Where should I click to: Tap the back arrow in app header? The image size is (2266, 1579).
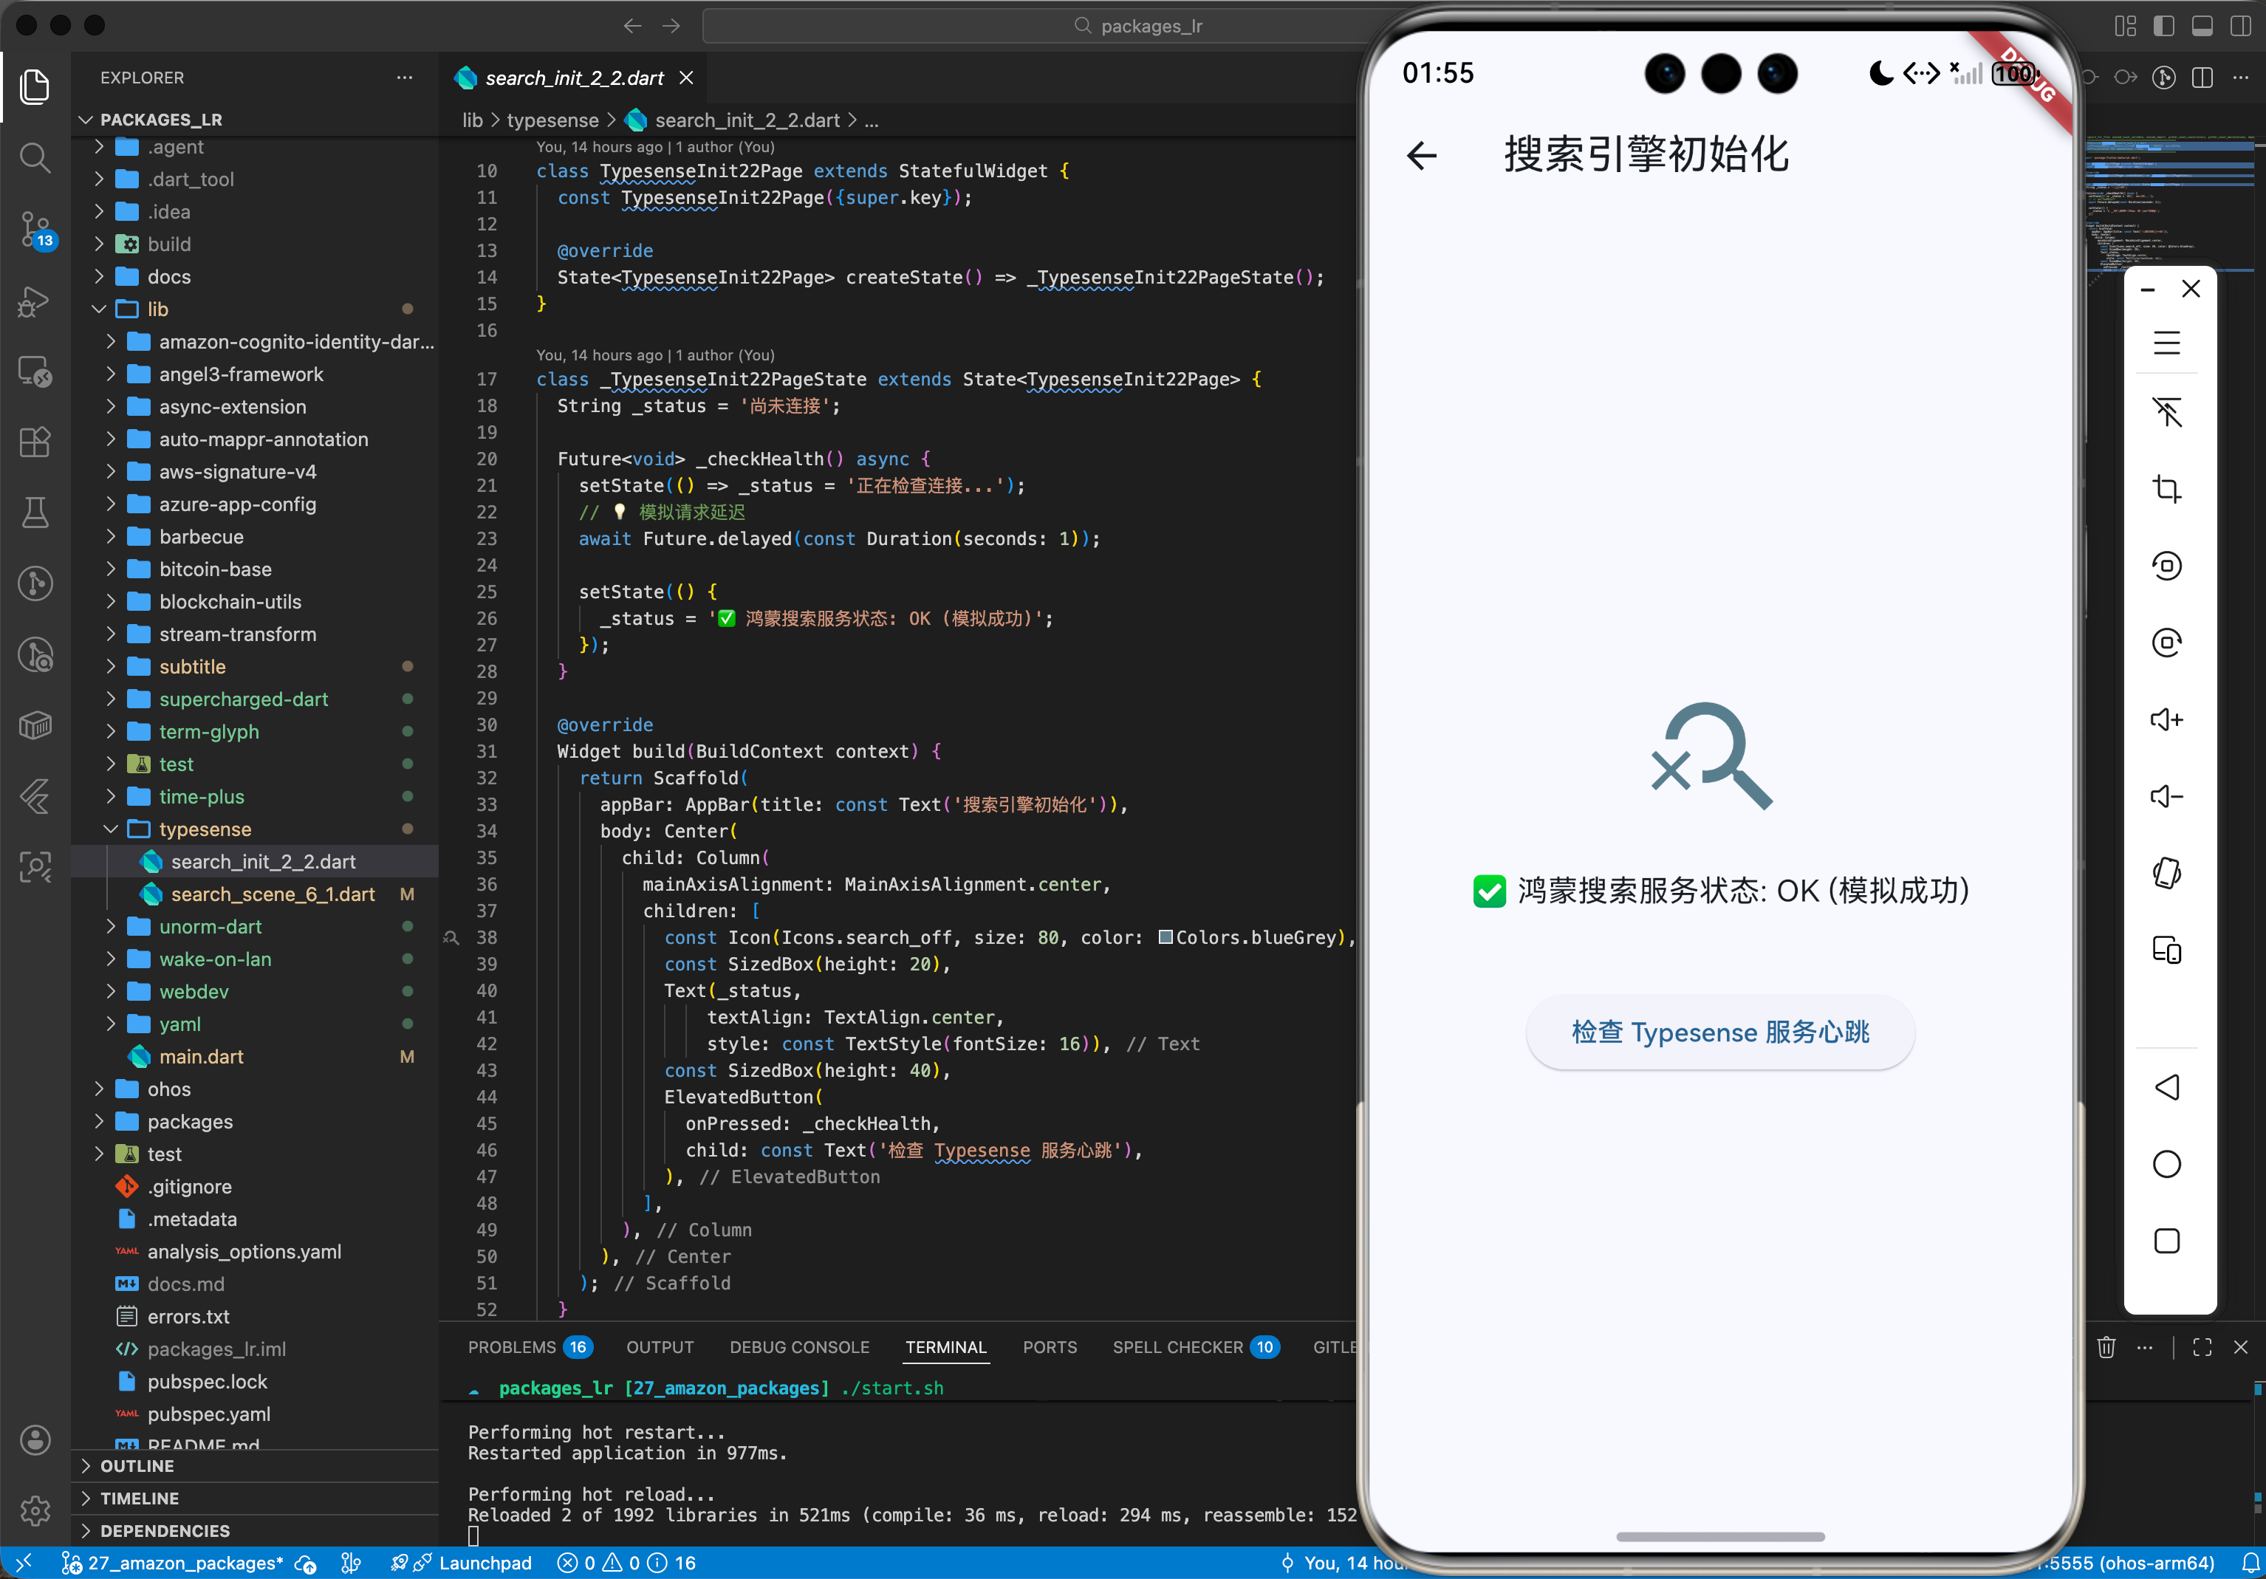1421,156
